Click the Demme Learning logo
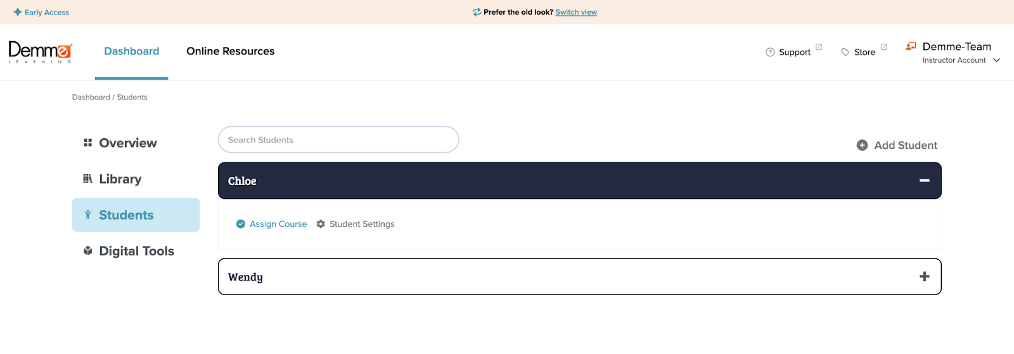The width and height of the screenshot is (1014, 354). point(41,52)
